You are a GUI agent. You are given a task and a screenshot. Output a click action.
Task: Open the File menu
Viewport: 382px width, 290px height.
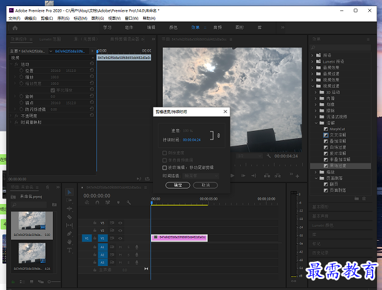(x=14, y=18)
